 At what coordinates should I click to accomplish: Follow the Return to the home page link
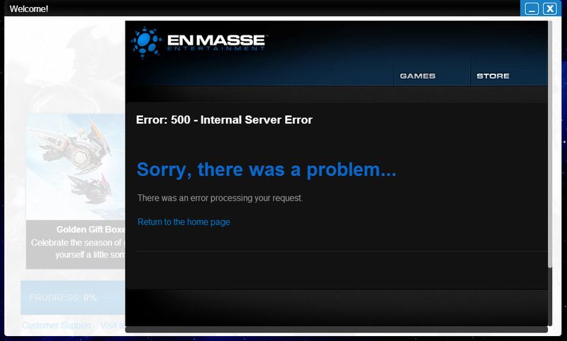tap(184, 222)
